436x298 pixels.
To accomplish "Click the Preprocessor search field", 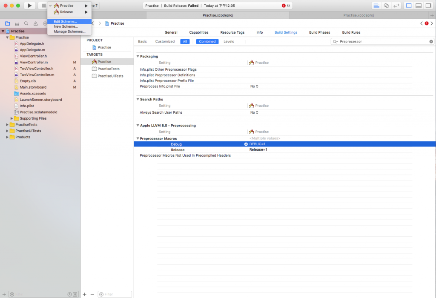I will point(382,41).
